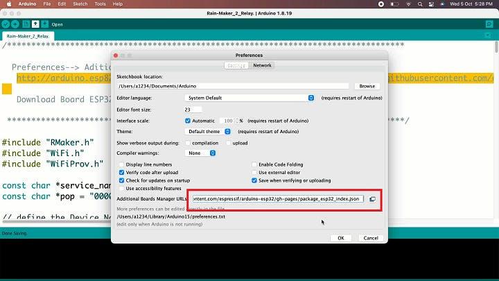Click the #include "RMaker.h" code line

tap(48, 142)
